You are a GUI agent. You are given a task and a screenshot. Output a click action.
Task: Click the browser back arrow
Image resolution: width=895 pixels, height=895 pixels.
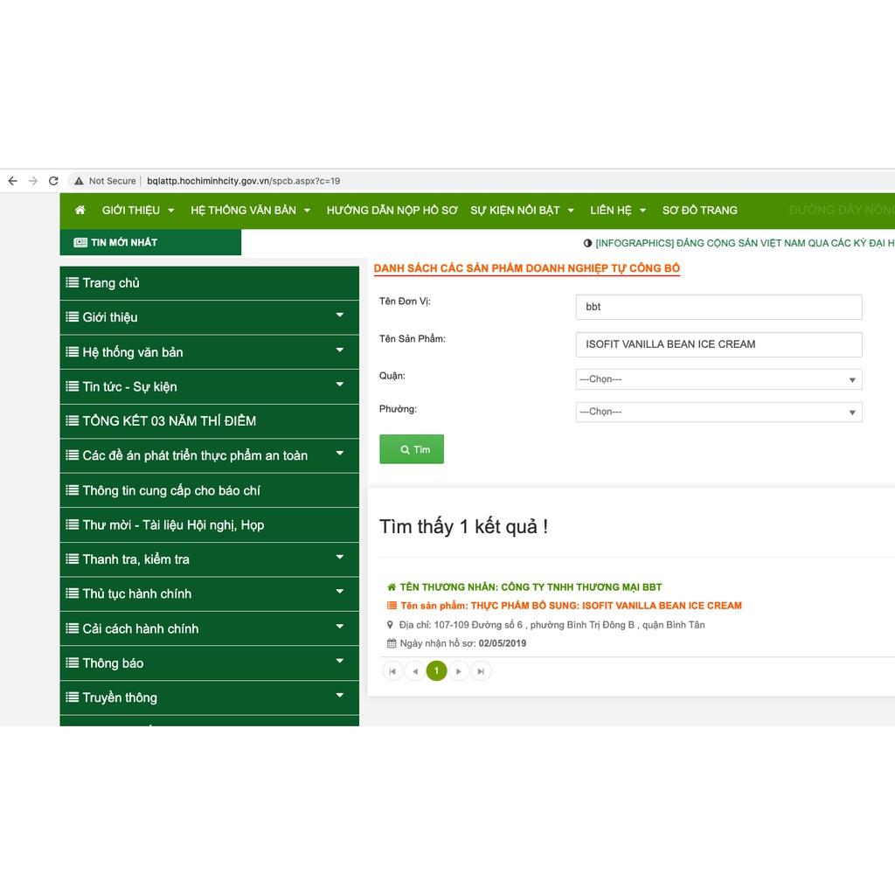[12, 181]
